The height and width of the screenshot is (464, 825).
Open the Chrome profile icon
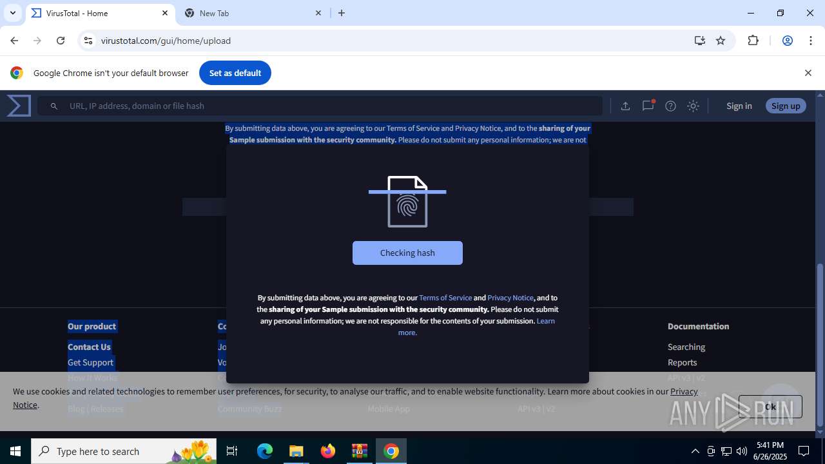(787, 41)
